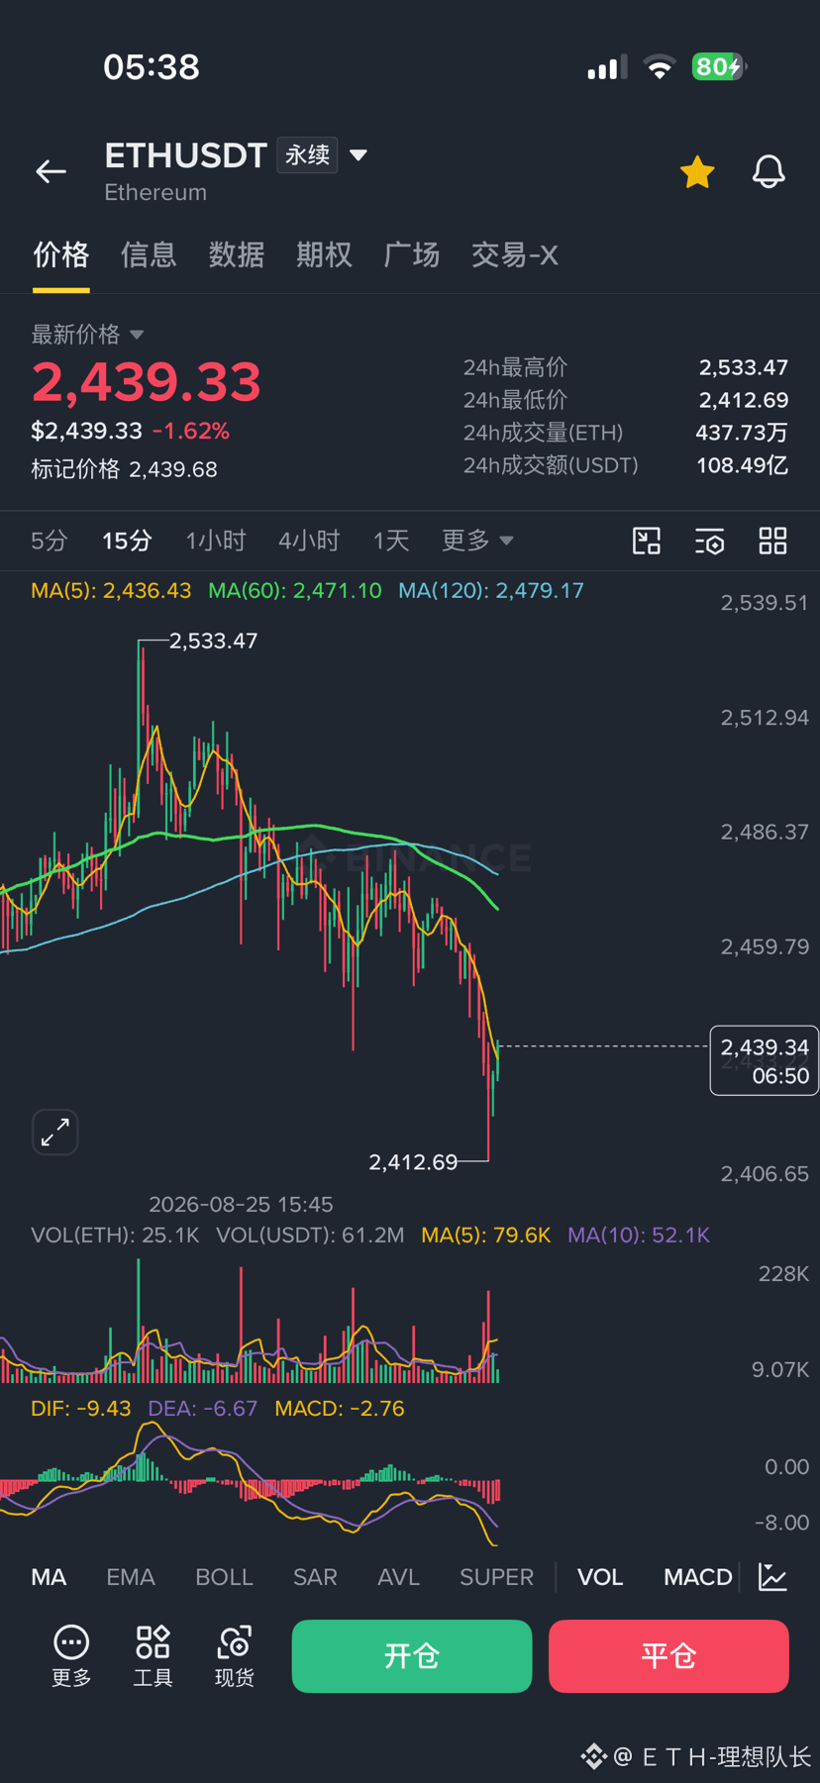Toggle the BOLL indicator
The width and height of the screenshot is (820, 1783).
(225, 1577)
